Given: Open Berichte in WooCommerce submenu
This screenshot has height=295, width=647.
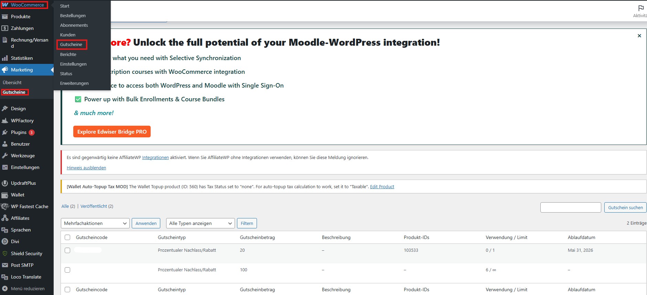Looking at the screenshot, I should pyautogui.click(x=68, y=54).
